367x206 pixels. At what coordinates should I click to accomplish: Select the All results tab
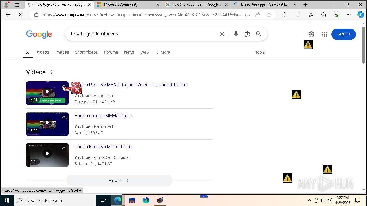click(x=28, y=52)
